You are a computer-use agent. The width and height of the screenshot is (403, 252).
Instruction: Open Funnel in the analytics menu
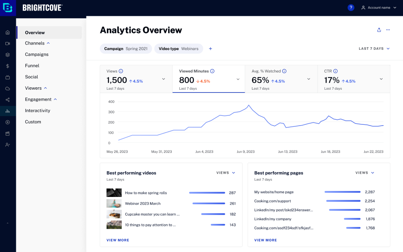click(x=32, y=66)
